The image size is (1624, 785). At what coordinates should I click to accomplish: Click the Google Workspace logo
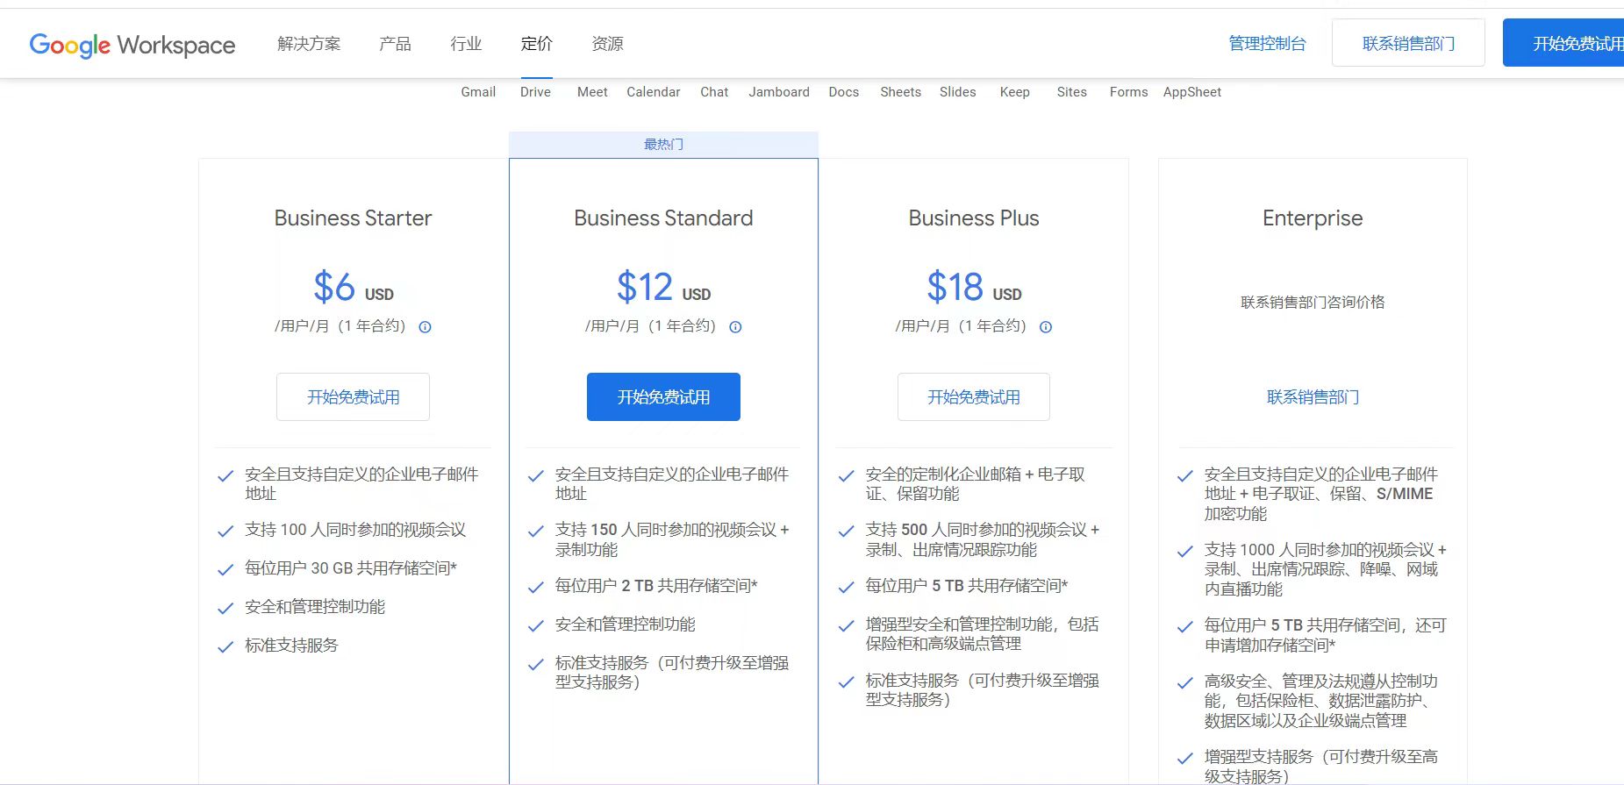point(132,45)
